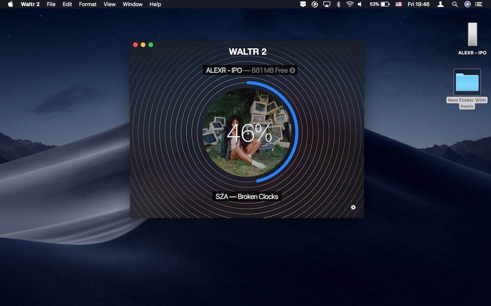Open the ALEXR - IPO drive on desktop
Viewport: 491px width, 306px height.
coord(472,35)
